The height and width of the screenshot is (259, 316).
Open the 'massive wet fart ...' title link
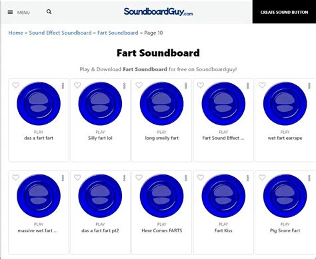tap(37, 230)
